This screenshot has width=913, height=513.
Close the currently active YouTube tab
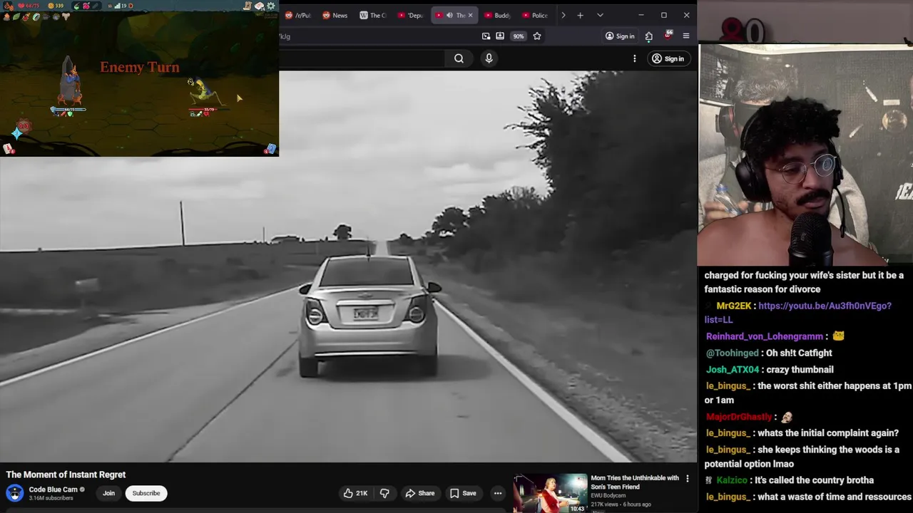tap(470, 15)
